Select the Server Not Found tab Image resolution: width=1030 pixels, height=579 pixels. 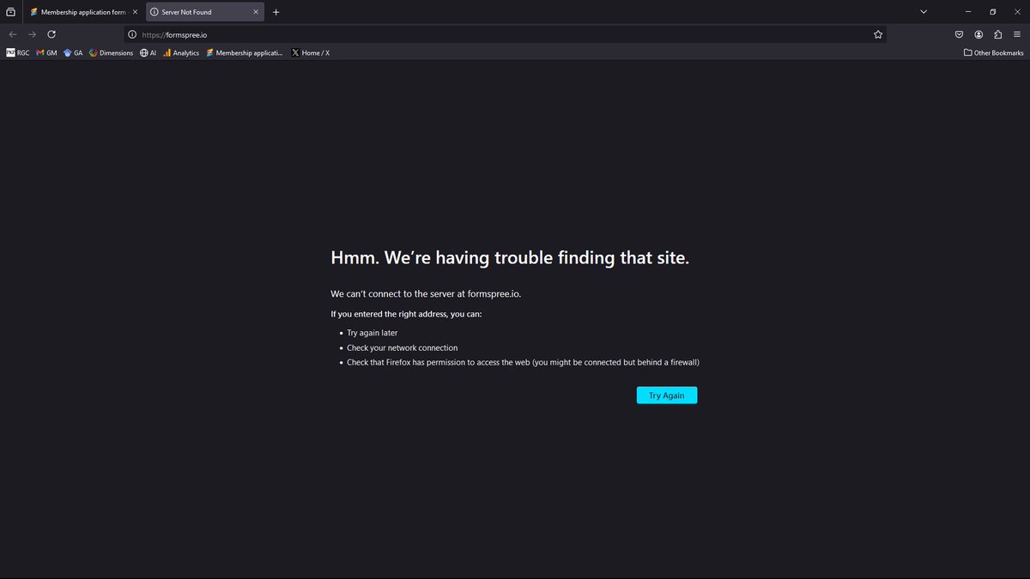204,12
